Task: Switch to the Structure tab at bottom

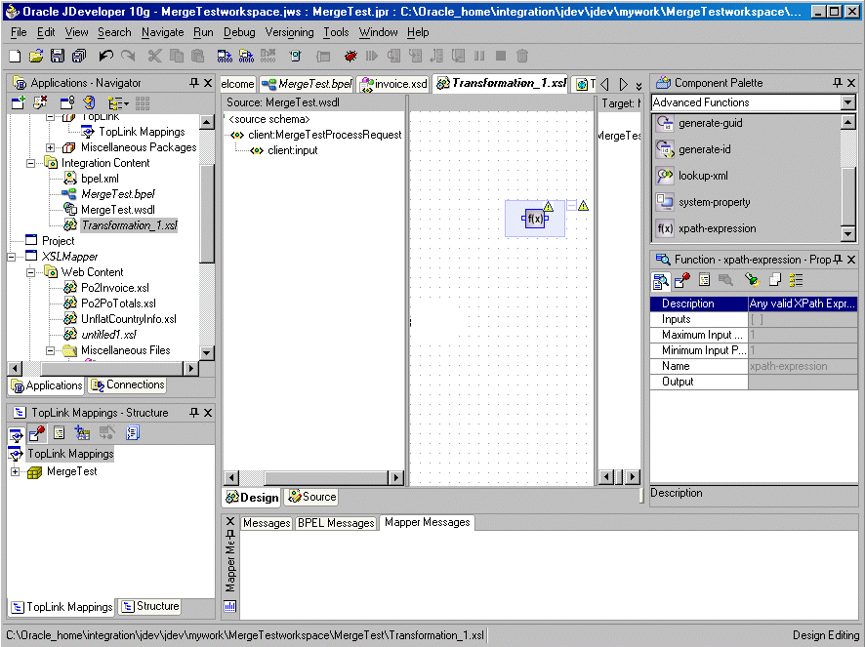Action: (150, 606)
